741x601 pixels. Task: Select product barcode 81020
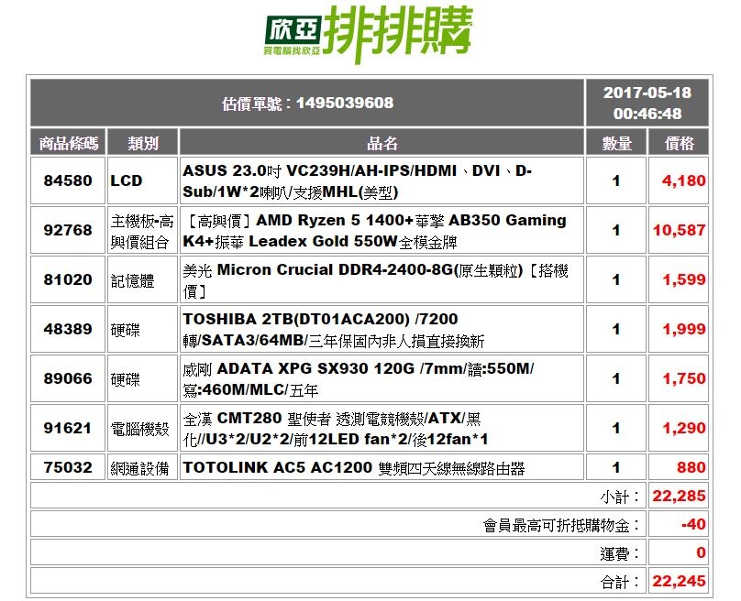click(68, 279)
